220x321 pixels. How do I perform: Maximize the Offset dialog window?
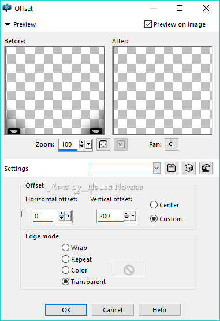coord(180,8)
